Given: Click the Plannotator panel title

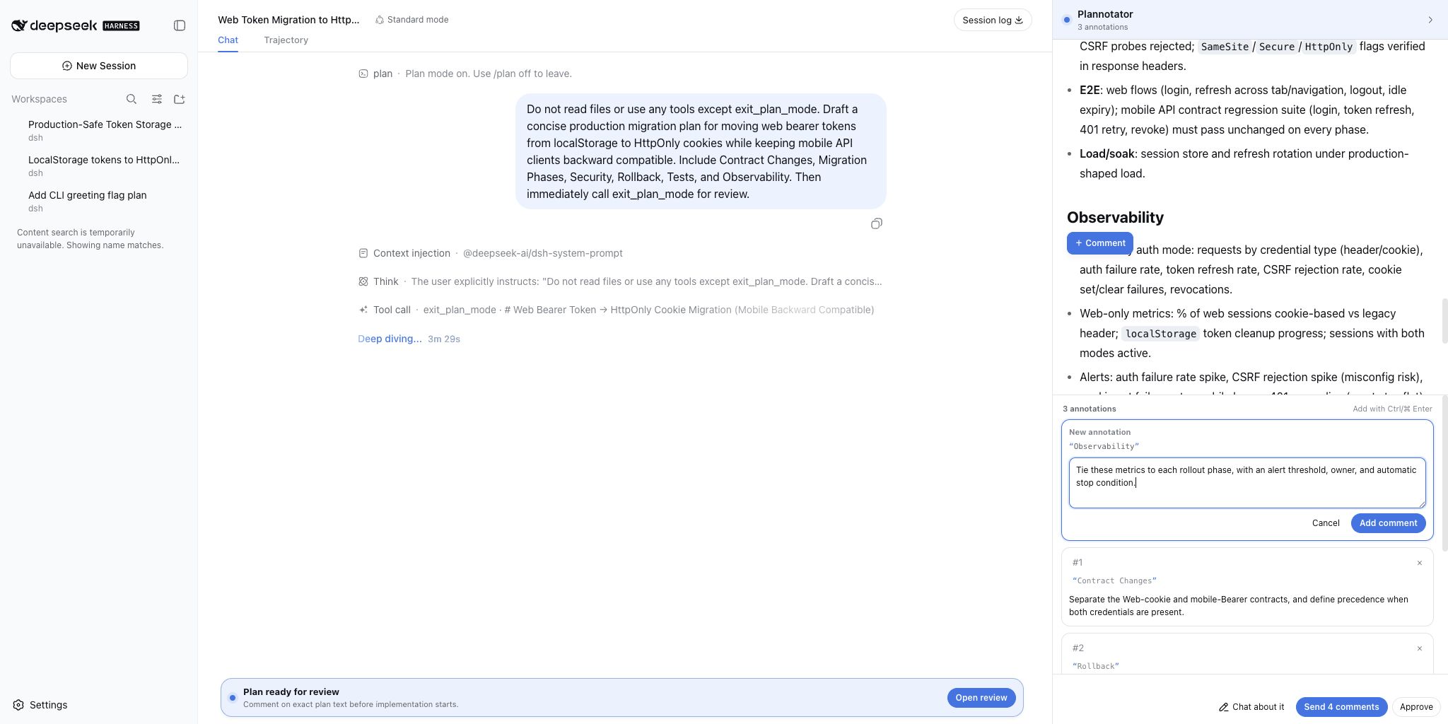Looking at the screenshot, I should [1105, 14].
